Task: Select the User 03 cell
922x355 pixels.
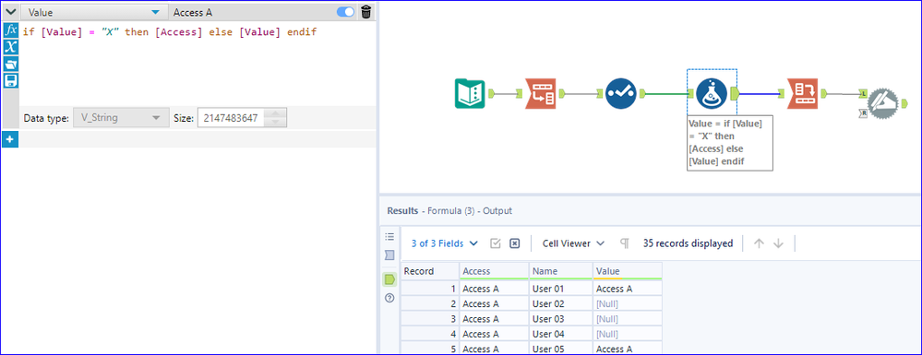Action: click(x=561, y=319)
